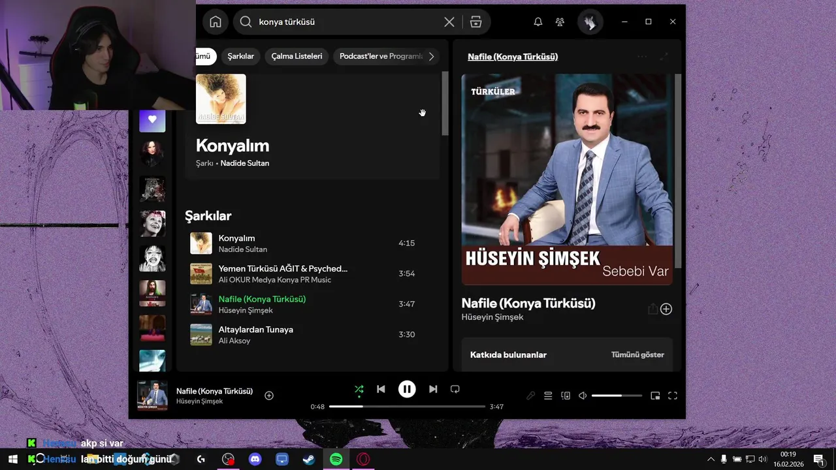
Task: Show hidden system tray icons
Action: click(711, 460)
